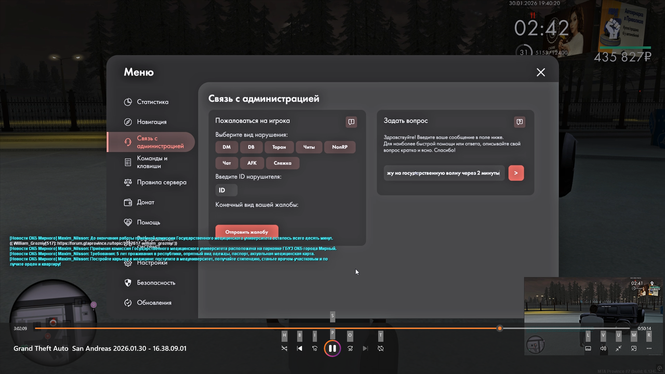Click the gear icon next to Настройки
Screen dimensions: 665x374
[128, 263]
